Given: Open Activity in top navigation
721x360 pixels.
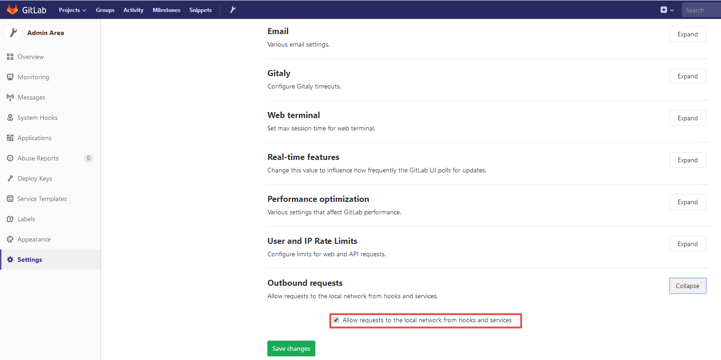Looking at the screenshot, I should tap(133, 10).
